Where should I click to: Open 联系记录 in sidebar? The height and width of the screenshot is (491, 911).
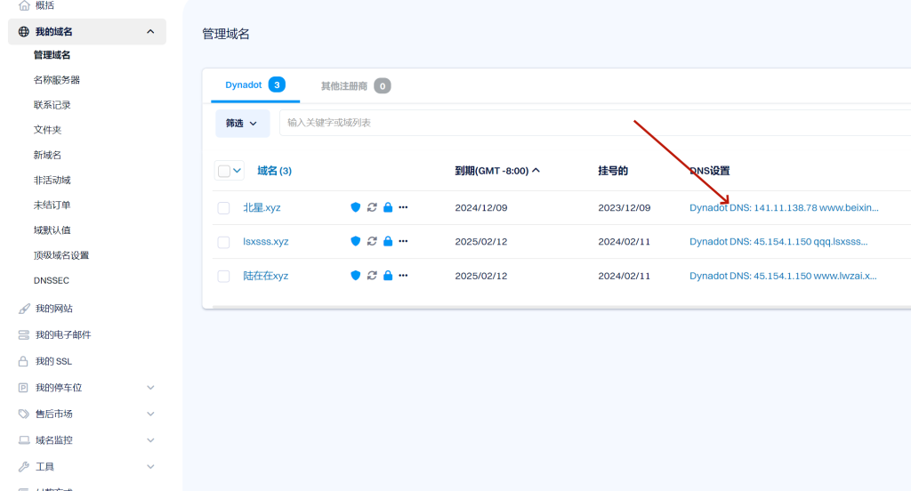click(x=52, y=105)
